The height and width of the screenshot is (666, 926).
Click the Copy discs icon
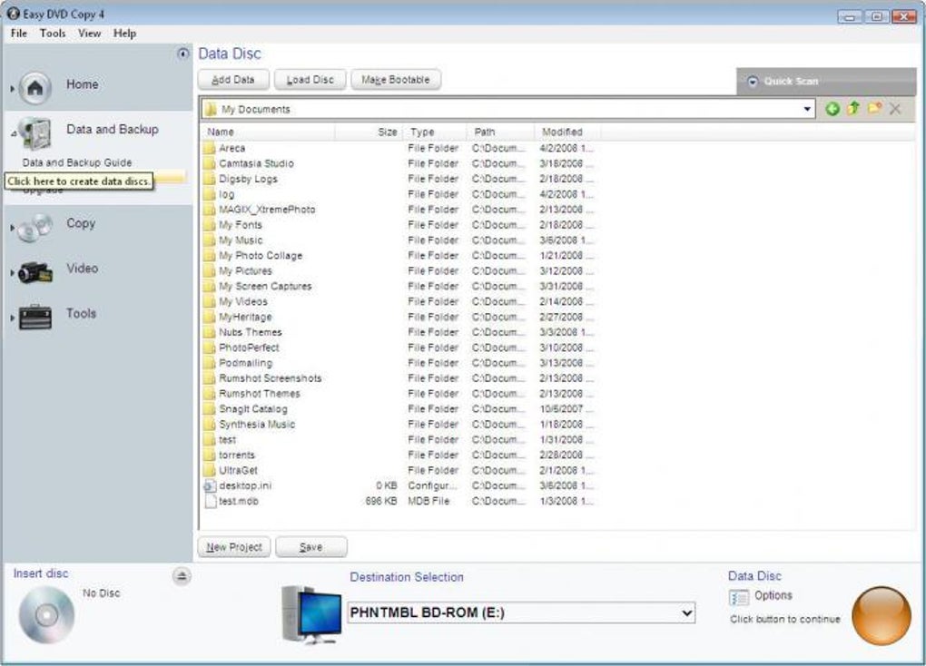pos(34,228)
